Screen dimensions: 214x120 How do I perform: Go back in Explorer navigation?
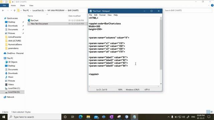[x=3, y=10]
